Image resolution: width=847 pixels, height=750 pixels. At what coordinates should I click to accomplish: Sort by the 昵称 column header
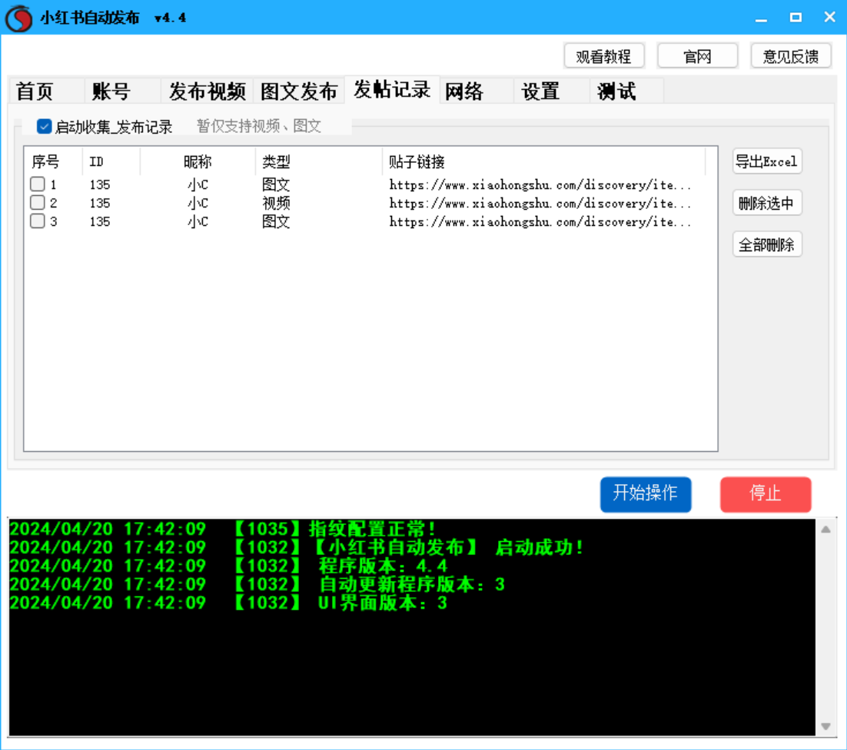[198, 161]
